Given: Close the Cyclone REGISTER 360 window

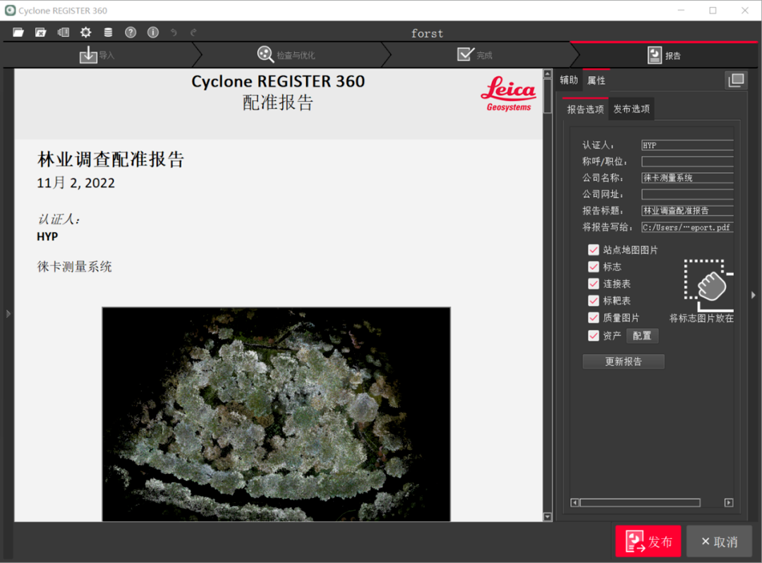Looking at the screenshot, I should 745,10.
